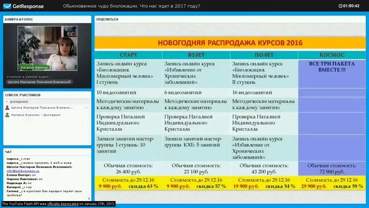Viewport: 369px width, 208px height.
Task: Click the chat panel scroll-down arrow
Action: 89,199
